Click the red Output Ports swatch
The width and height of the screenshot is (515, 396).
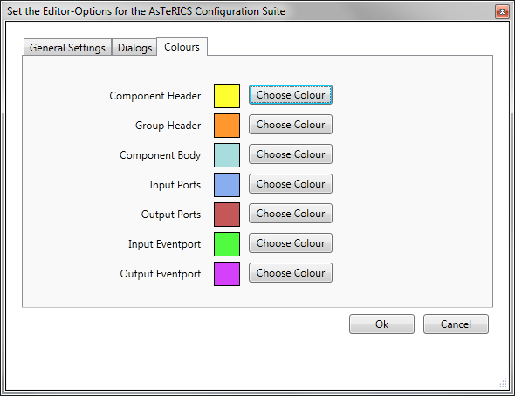pos(227,215)
